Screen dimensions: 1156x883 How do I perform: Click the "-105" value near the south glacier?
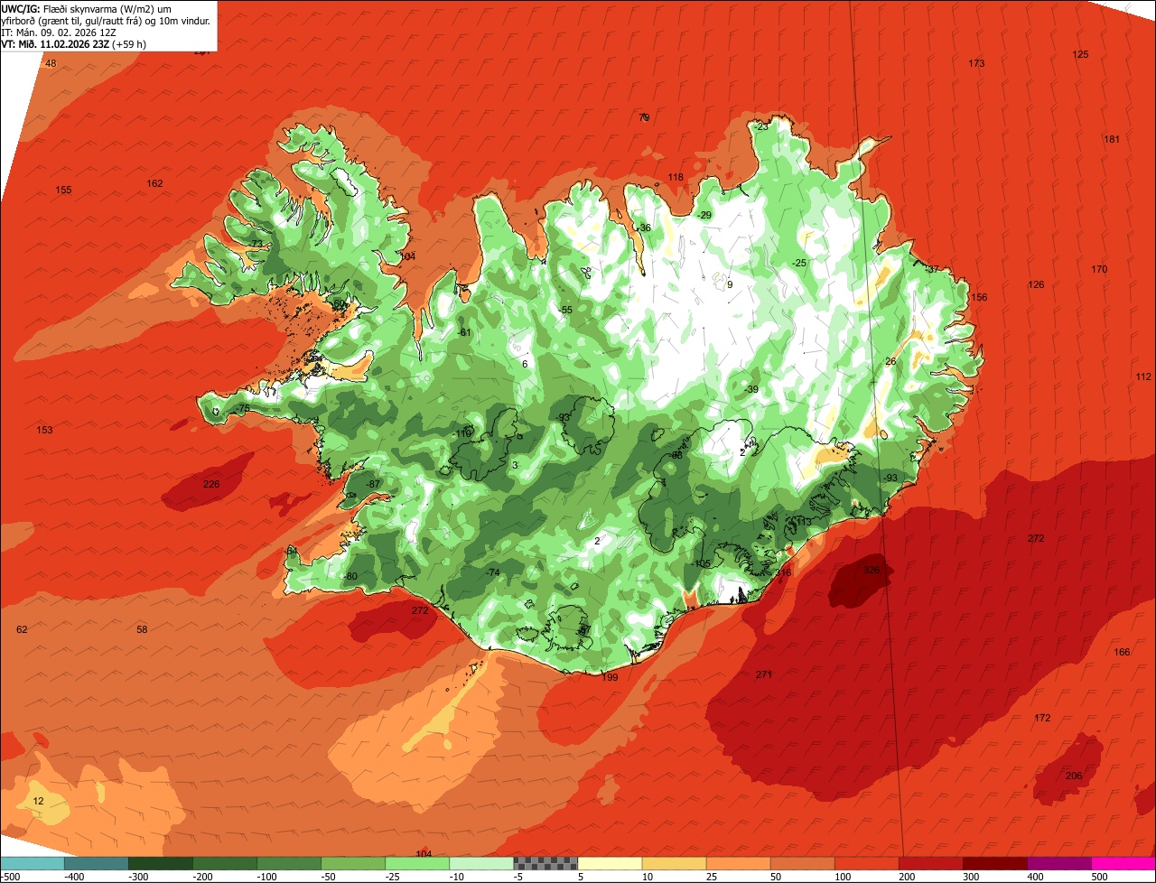point(702,563)
